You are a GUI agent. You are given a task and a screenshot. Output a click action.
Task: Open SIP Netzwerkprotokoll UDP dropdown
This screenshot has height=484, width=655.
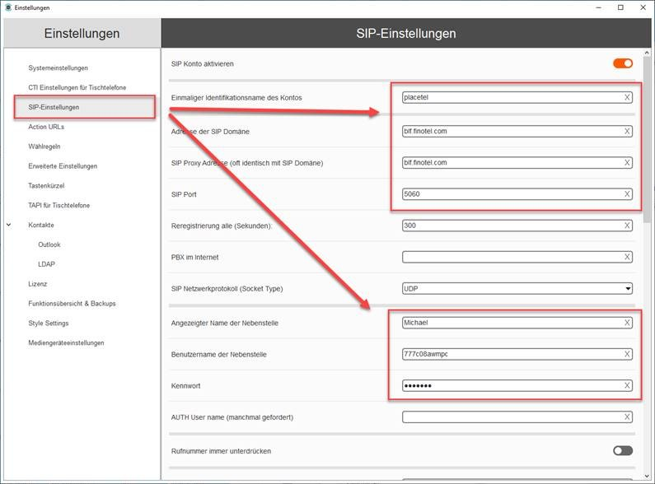(x=517, y=288)
